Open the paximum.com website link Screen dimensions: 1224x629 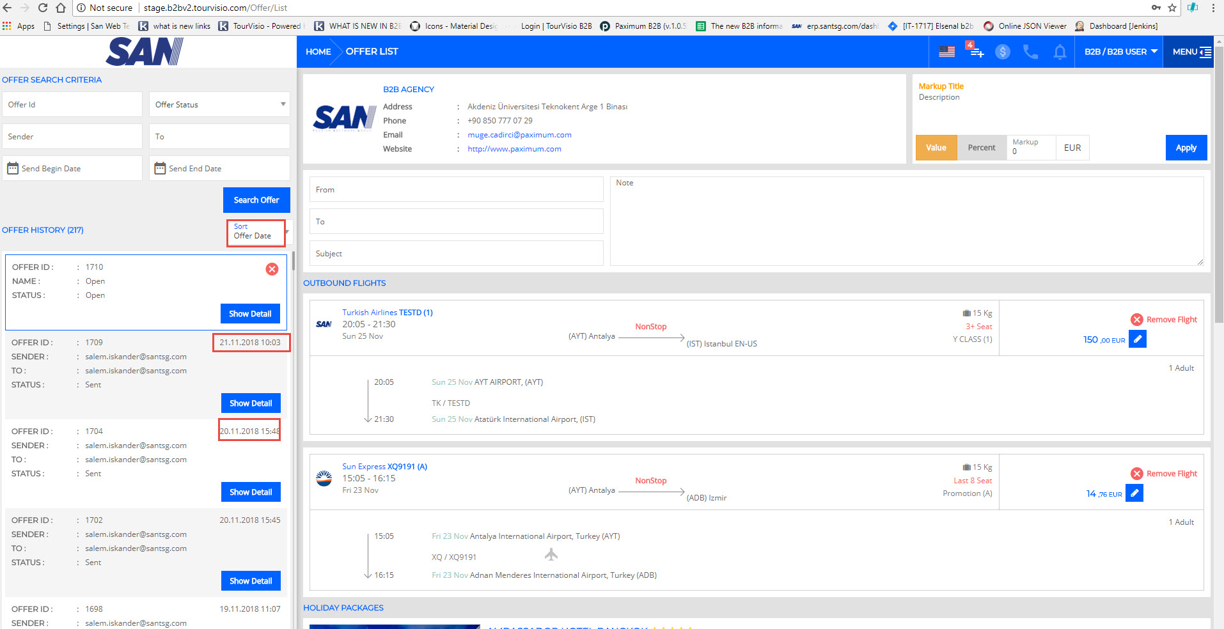pyautogui.click(x=514, y=149)
